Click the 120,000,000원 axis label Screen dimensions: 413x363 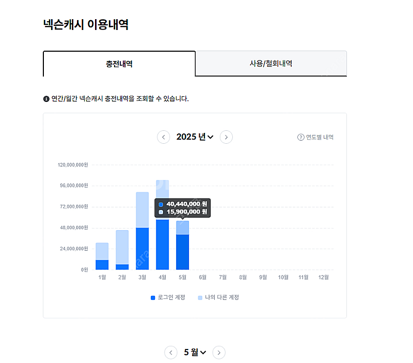(73, 165)
